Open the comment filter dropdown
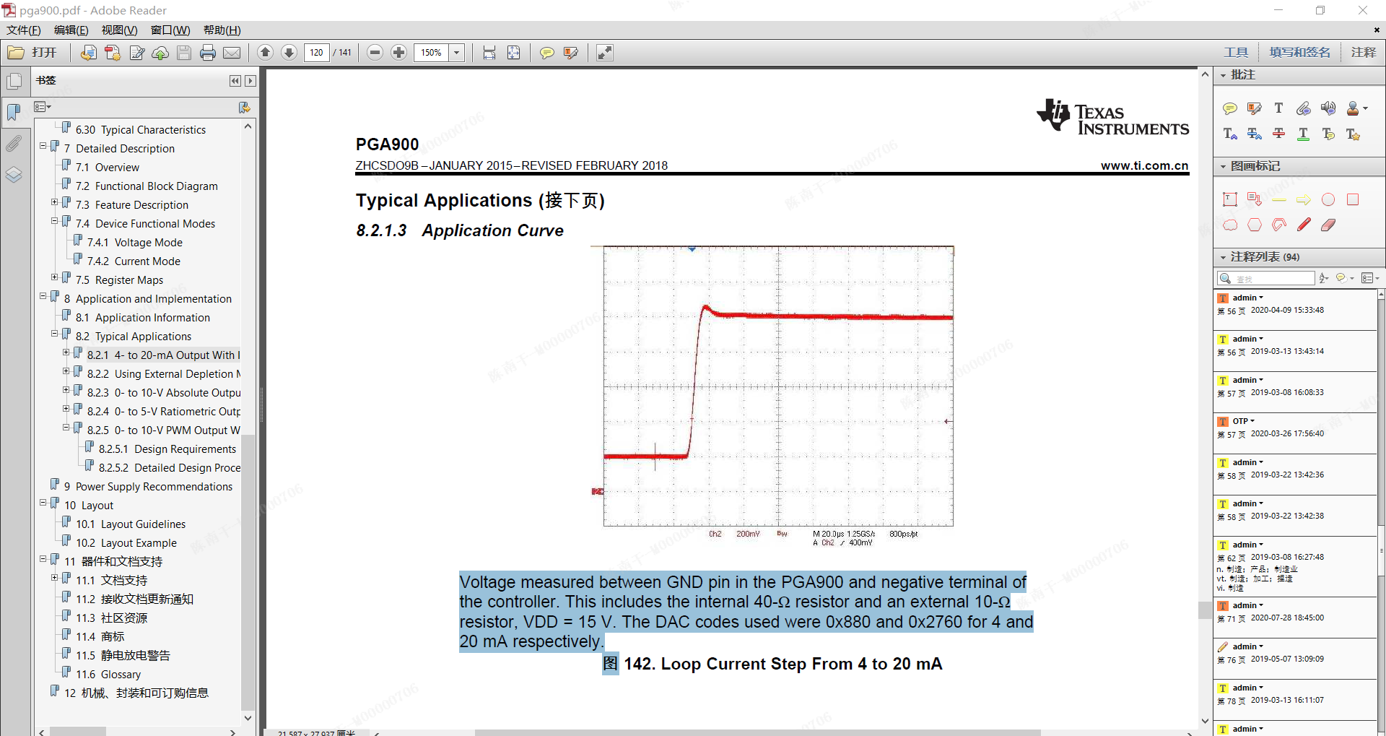Screen dimensions: 1386x736 1344,278
